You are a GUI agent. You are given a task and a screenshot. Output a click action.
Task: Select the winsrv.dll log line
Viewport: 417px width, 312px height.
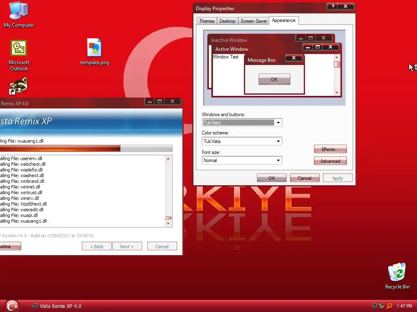pyautogui.click(x=20, y=198)
